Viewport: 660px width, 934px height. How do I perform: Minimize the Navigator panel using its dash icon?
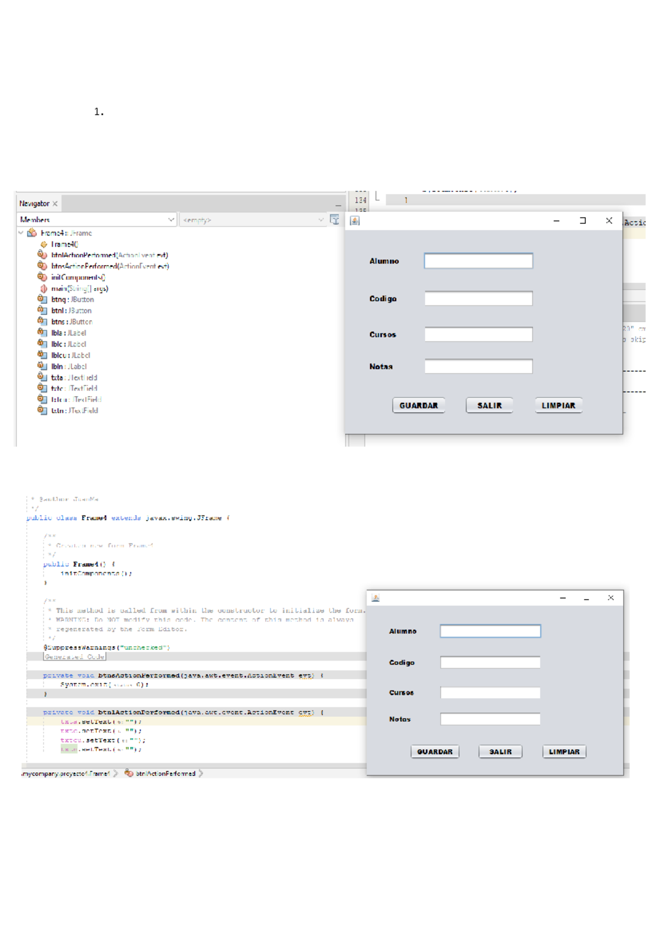[x=338, y=205]
